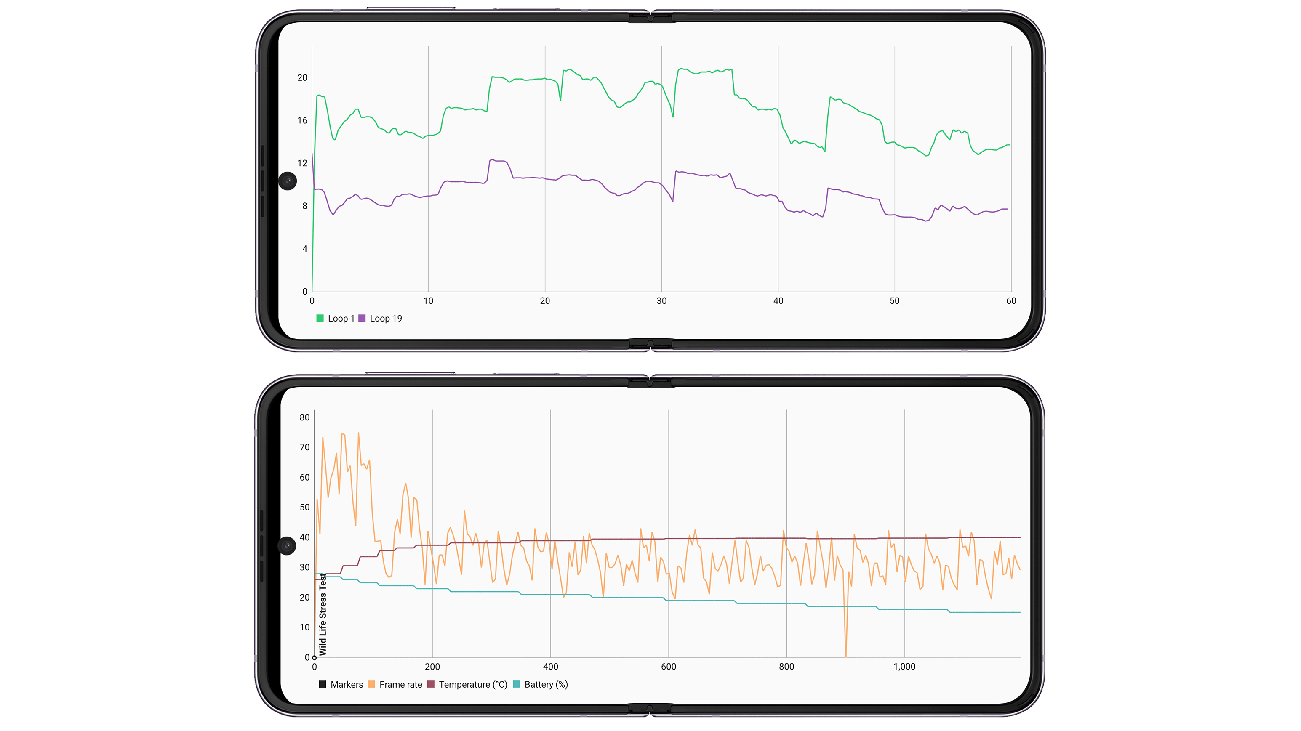Screen dimensions: 1301x731
Task: Tap the bottom phone's front camera cutout
Action: click(x=287, y=546)
